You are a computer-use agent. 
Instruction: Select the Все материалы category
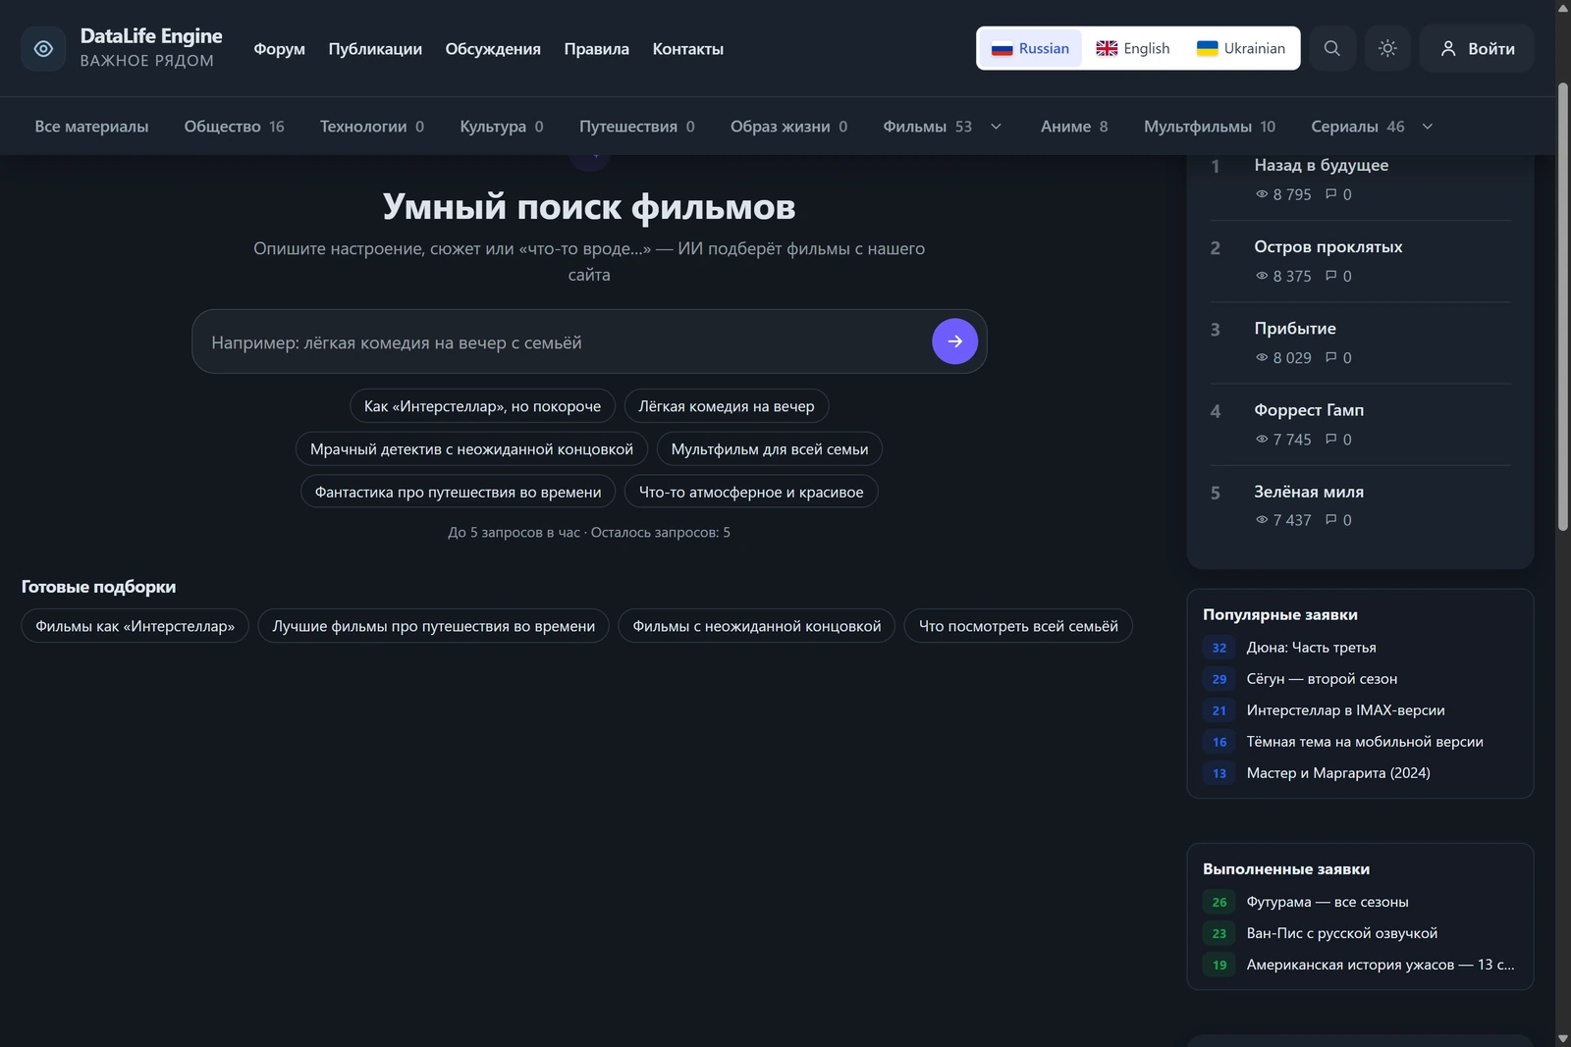coord(91,127)
